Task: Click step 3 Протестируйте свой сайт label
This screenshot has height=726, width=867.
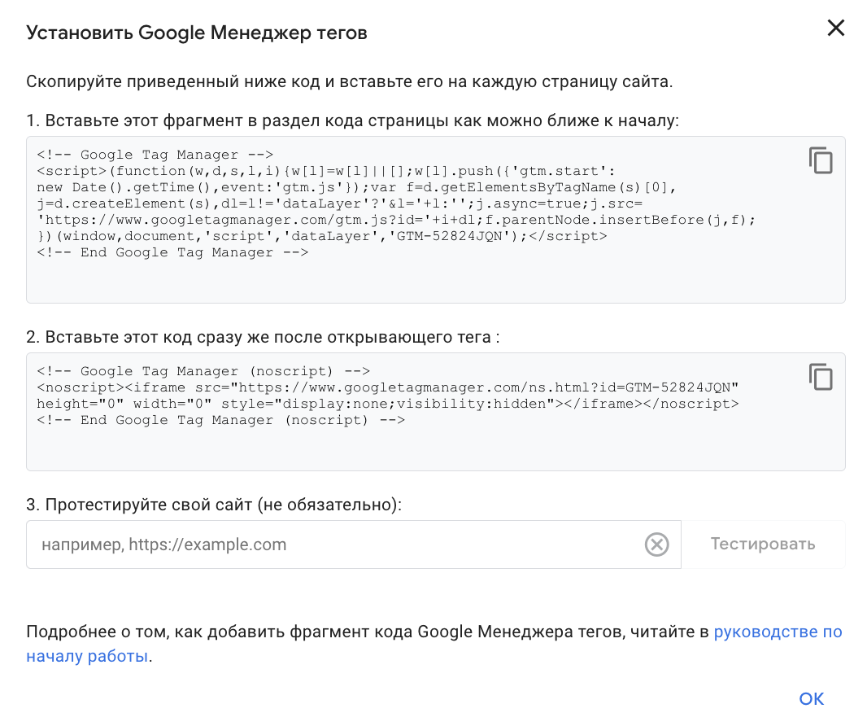Action: (214, 505)
